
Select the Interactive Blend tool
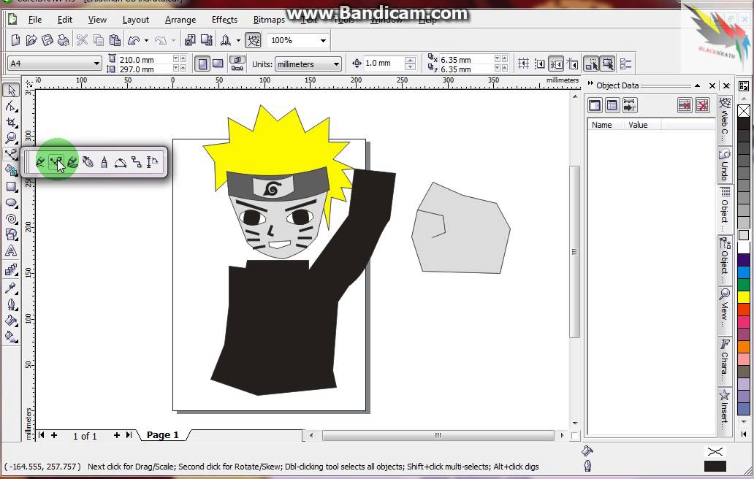[11, 269]
